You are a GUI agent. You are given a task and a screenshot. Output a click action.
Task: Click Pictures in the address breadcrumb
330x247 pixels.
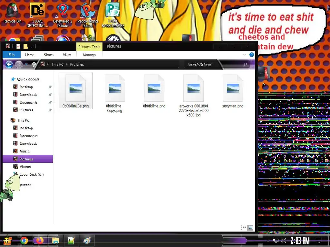[x=77, y=64]
